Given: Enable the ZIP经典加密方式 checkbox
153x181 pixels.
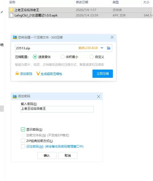Looking at the screenshot, I should 23,141.
